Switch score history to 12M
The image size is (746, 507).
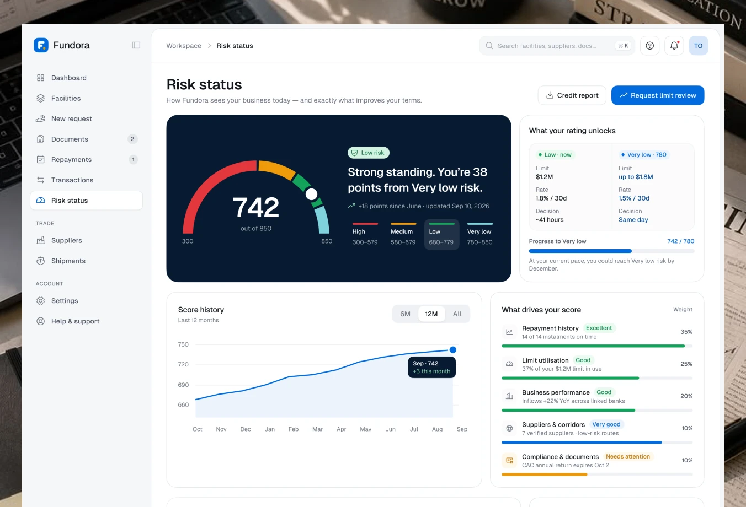coord(431,314)
